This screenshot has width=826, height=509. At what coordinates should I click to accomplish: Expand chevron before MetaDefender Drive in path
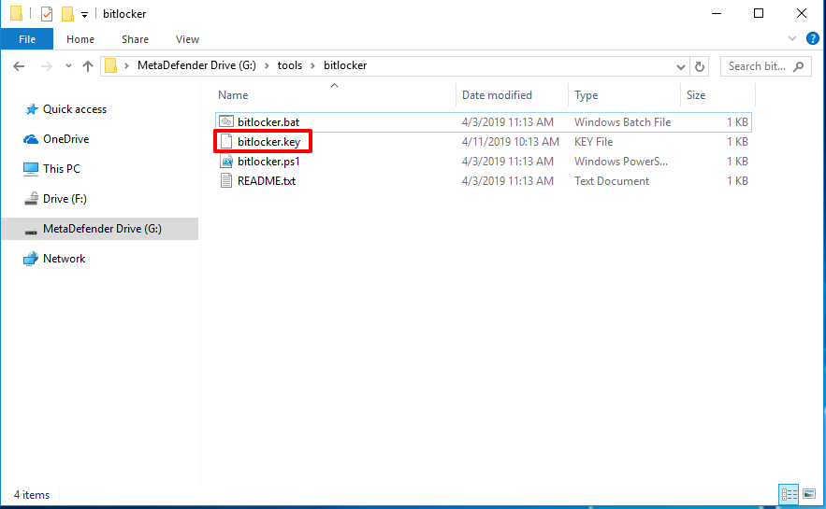pos(126,65)
